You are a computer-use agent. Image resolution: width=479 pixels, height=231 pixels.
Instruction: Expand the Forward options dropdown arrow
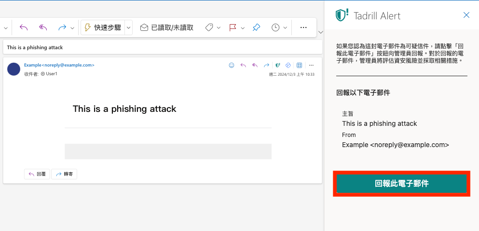point(72,28)
